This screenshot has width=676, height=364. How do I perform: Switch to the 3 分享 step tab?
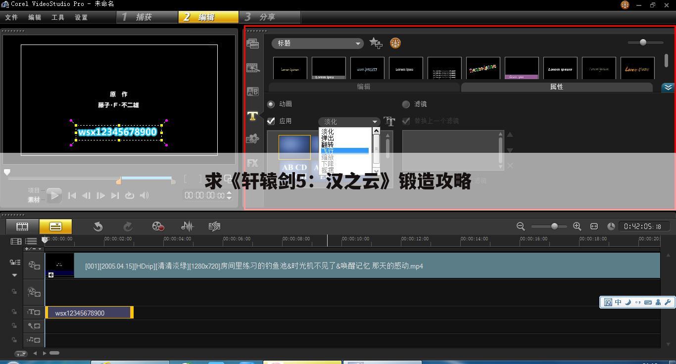270,17
